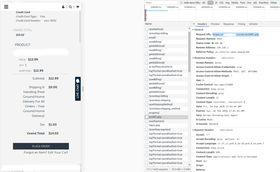Image resolution: width=280 pixels, height=172 pixels.
Task: Collapse the Response Headers section
Action: coord(193,58)
